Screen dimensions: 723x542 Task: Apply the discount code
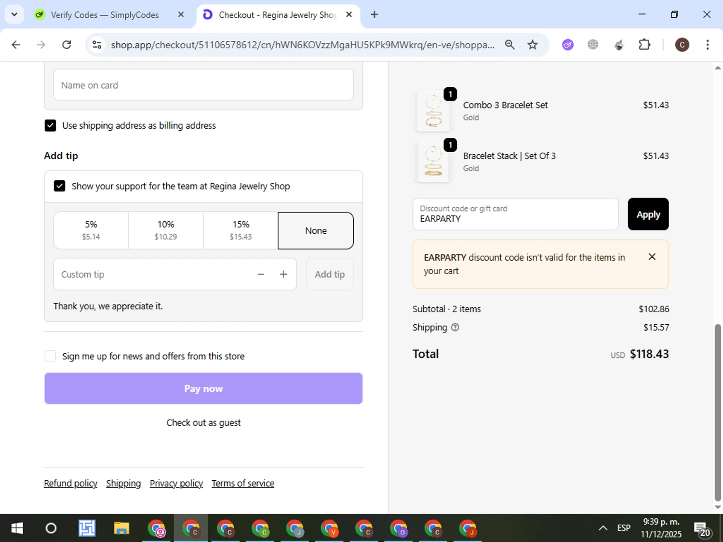pyautogui.click(x=648, y=214)
